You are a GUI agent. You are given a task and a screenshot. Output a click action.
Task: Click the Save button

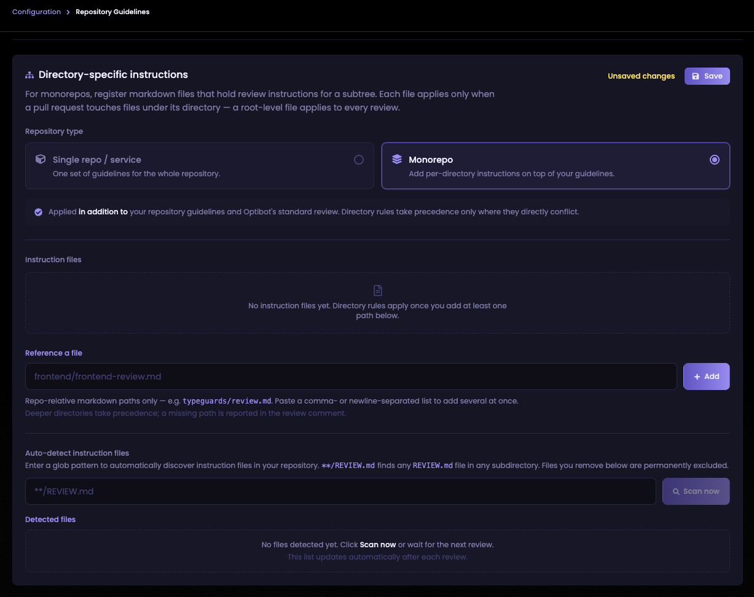tap(707, 76)
